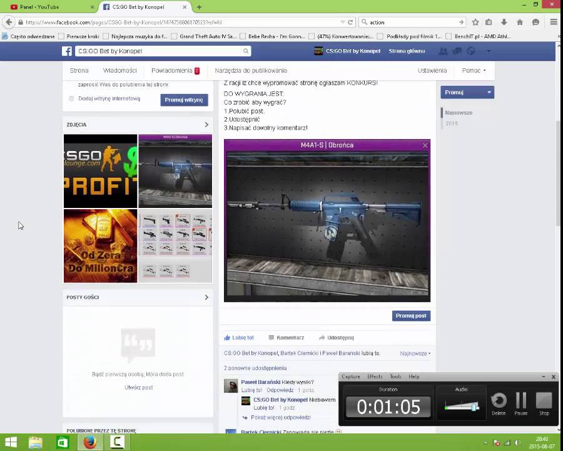Open URL bar history dropdown
This screenshot has width=563, height=451.
coord(343,23)
